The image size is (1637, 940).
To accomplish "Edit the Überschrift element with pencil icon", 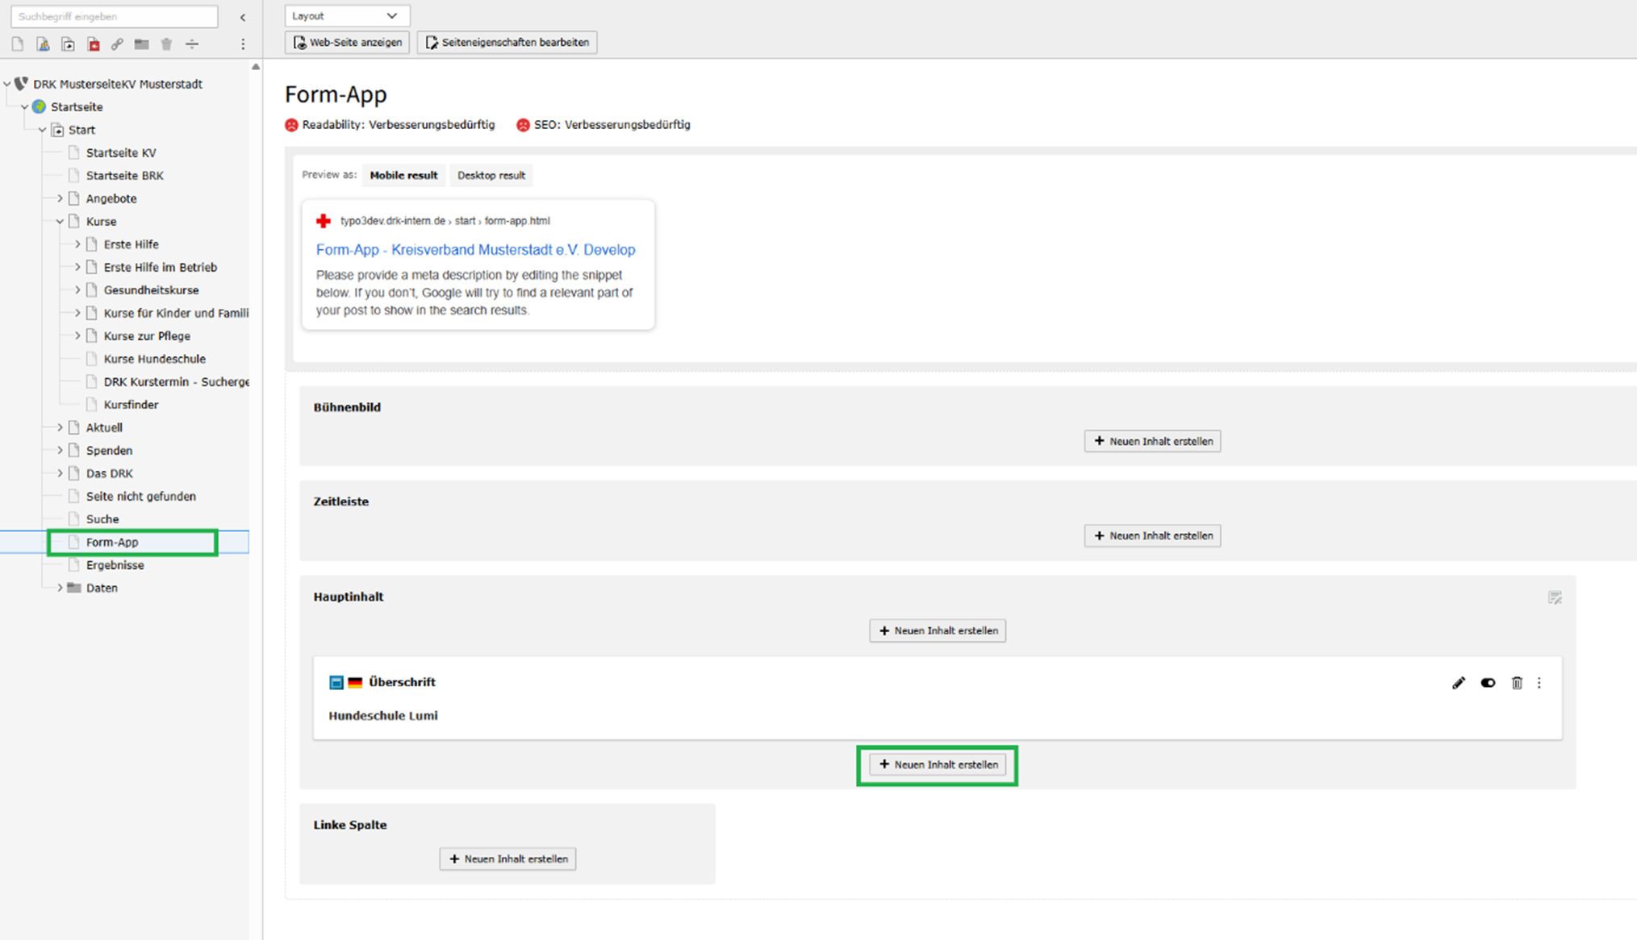I will (1458, 683).
